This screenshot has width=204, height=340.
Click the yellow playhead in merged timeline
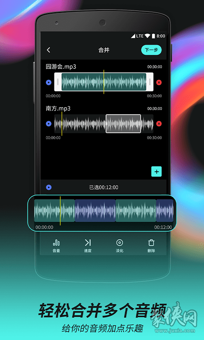tap(60, 211)
